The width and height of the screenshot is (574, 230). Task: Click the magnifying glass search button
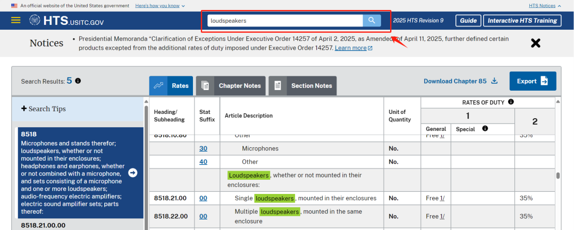[x=372, y=21]
